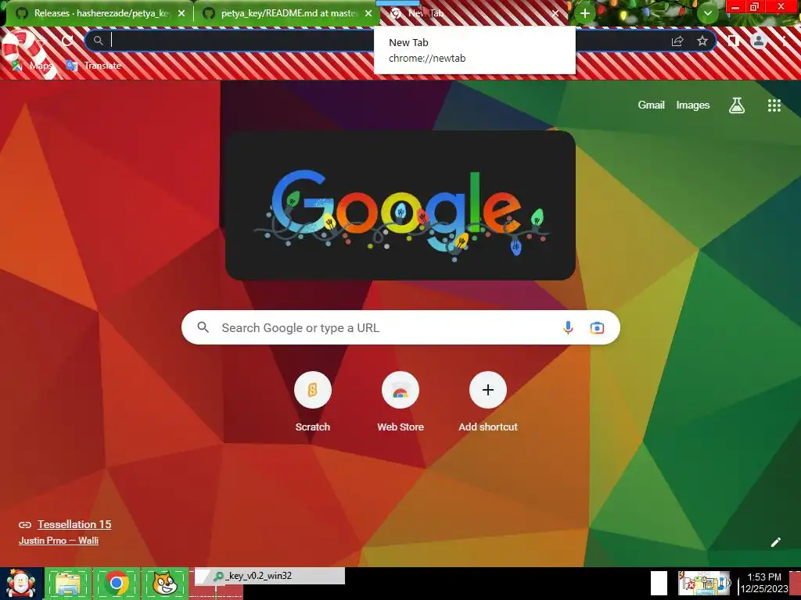The height and width of the screenshot is (600, 801).
Task: Focus the Search Google or type a URL box
Action: tap(400, 327)
